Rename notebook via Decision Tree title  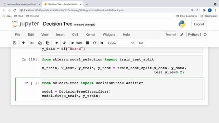pyautogui.click(x=57, y=24)
